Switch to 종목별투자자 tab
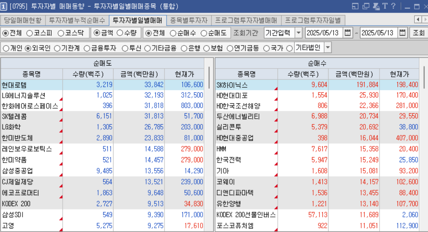428x232 pixels. pyautogui.click(x=189, y=20)
